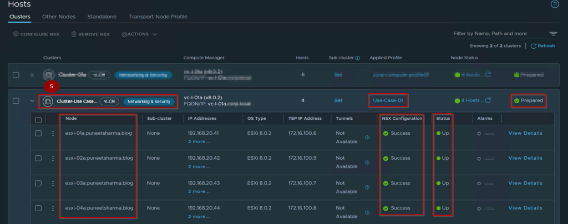
Task: Open three-dot menu for esxi-01a host
Action: point(53,133)
